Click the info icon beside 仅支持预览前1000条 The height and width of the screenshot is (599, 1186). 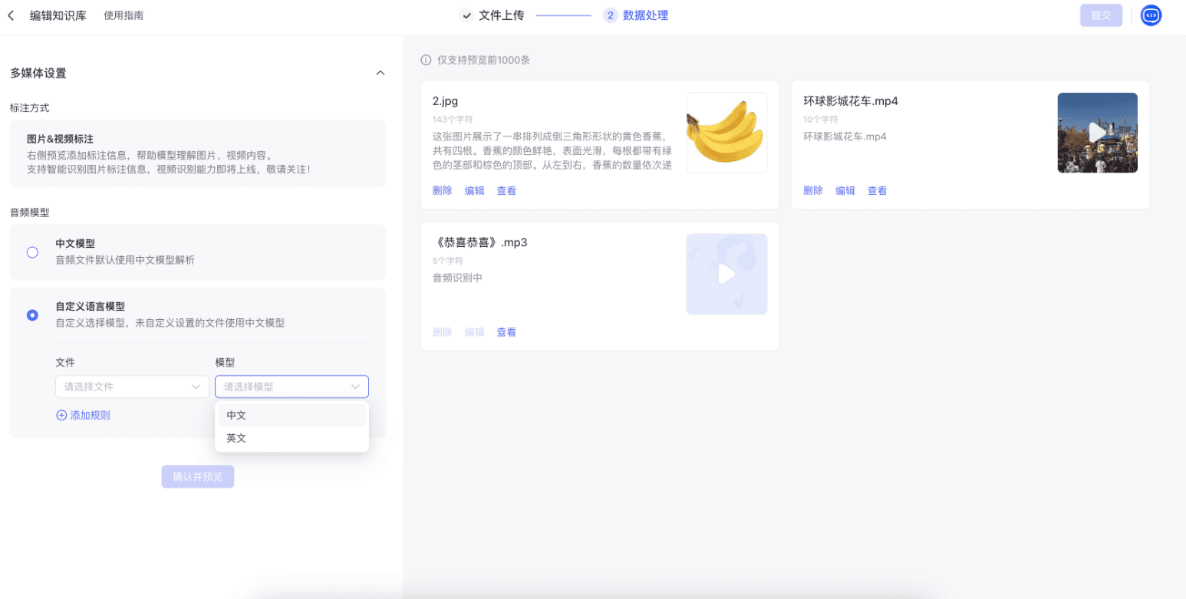point(426,61)
